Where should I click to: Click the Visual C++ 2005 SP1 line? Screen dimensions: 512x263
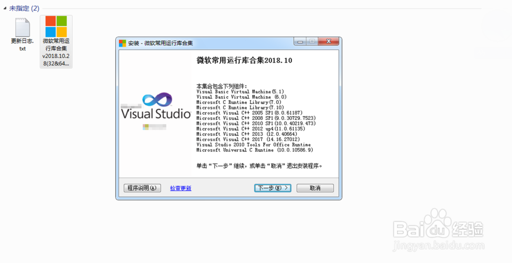tap(249, 113)
